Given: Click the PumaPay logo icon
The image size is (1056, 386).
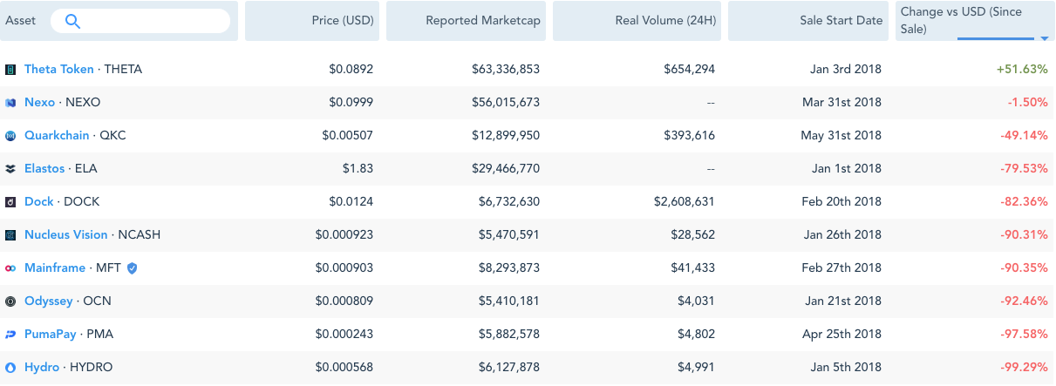Looking at the screenshot, I should pos(10,335).
